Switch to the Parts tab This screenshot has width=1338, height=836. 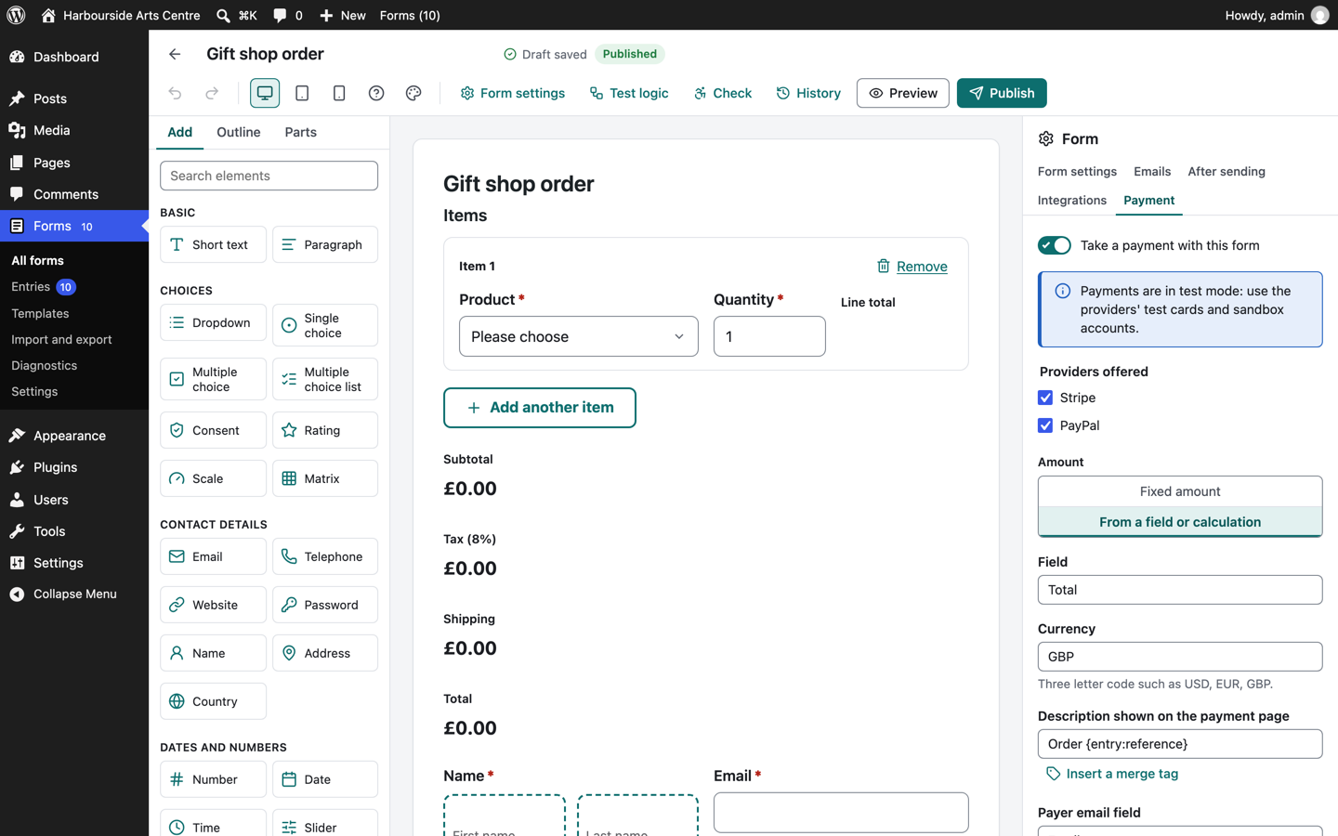point(301,132)
